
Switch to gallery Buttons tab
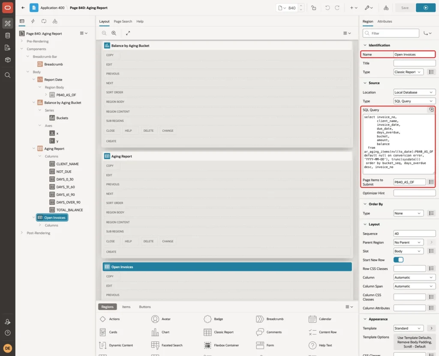(145, 307)
